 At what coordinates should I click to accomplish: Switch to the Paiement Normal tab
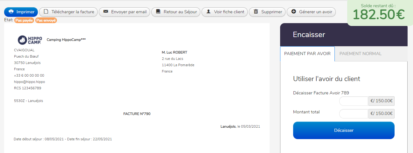pyautogui.click(x=361, y=54)
